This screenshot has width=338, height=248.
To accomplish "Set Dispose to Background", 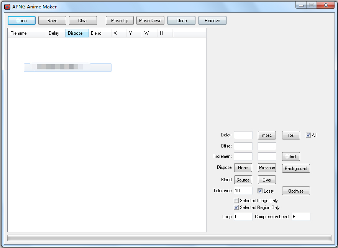I will pyautogui.click(x=296, y=169).
